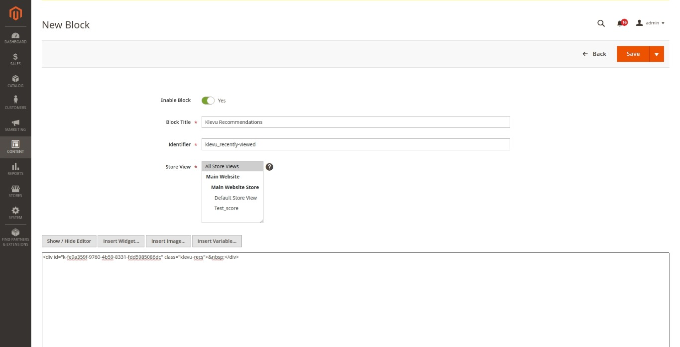Click inside the HTML content textarea
The width and height of the screenshot is (680, 347).
(355, 300)
